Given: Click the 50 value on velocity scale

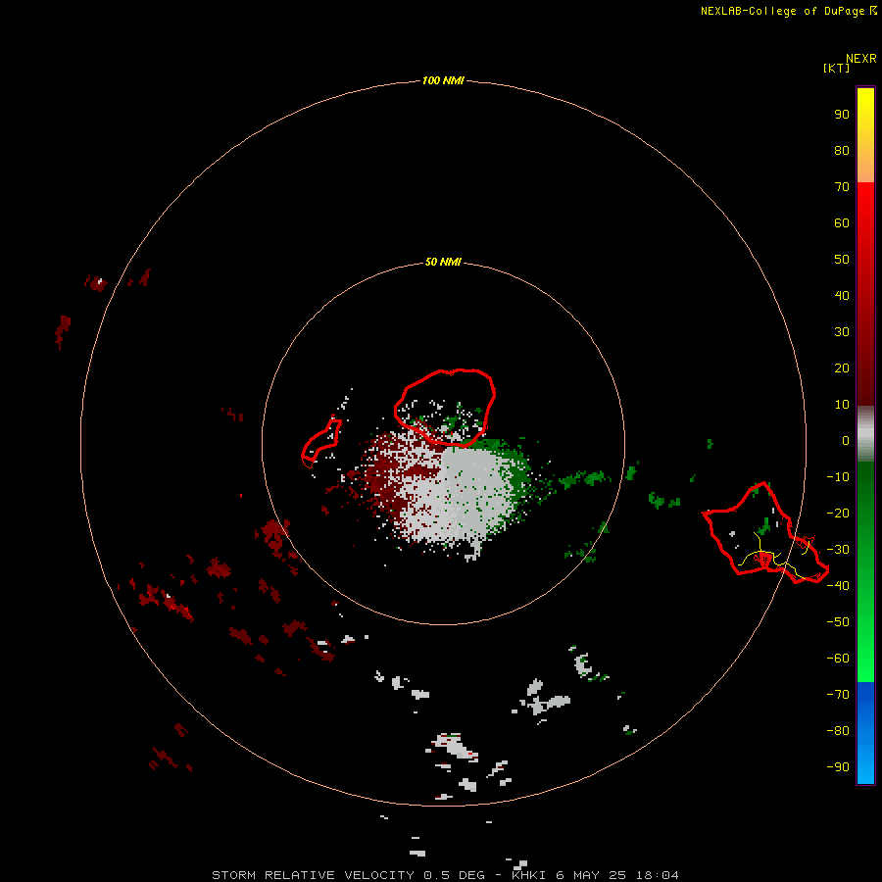Looking at the screenshot, I should pyautogui.click(x=842, y=260).
